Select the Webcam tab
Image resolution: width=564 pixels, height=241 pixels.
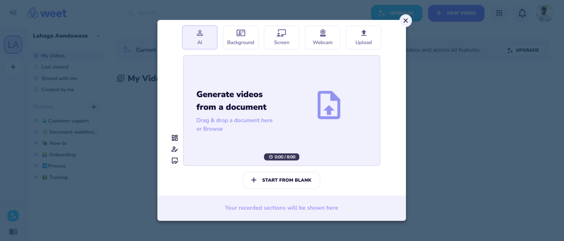pyautogui.click(x=322, y=37)
